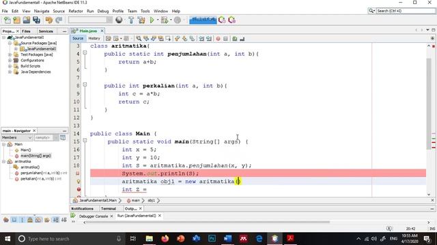Click the Shift Line Right editor icon
437x245 pixels.
click(209, 39)
